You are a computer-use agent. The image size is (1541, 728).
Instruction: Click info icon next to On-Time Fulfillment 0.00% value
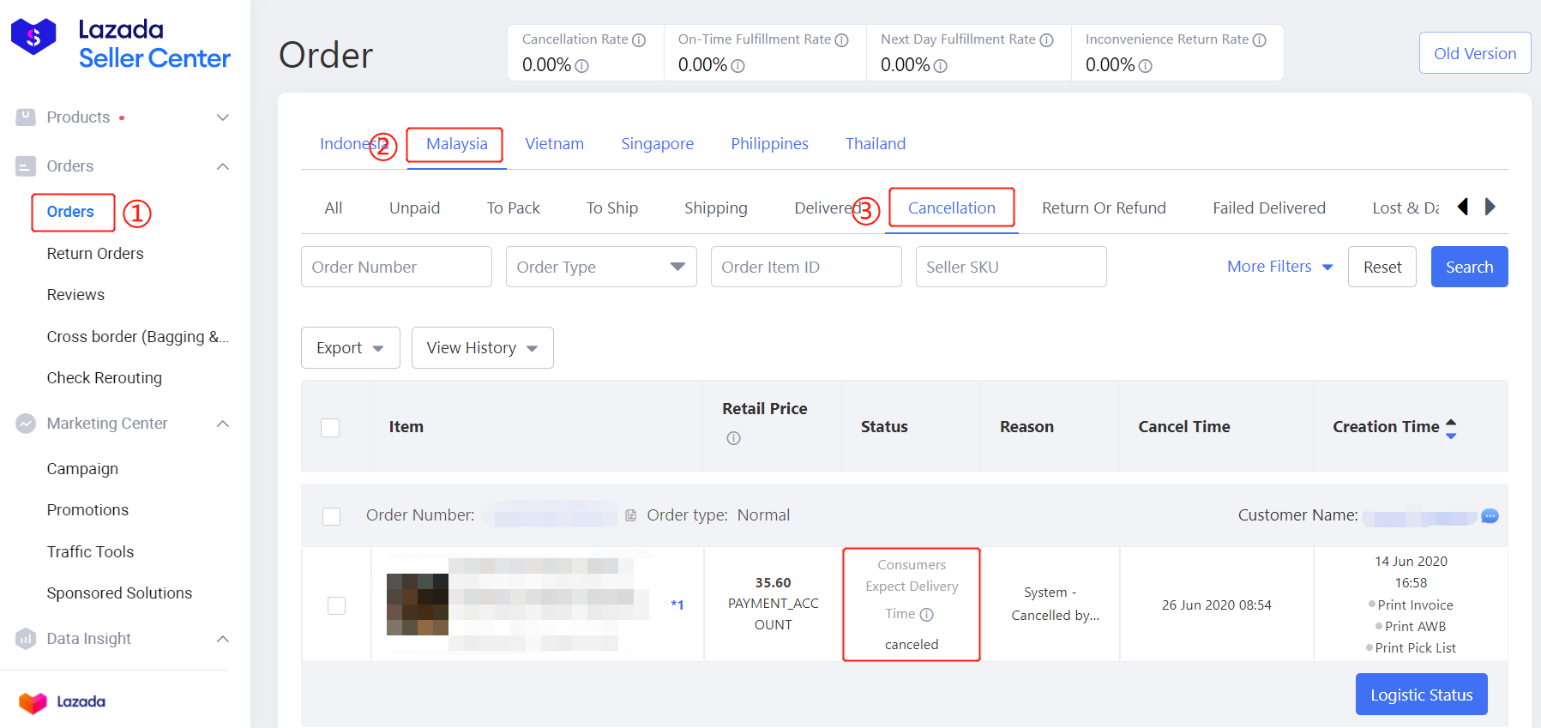point(737,66)
